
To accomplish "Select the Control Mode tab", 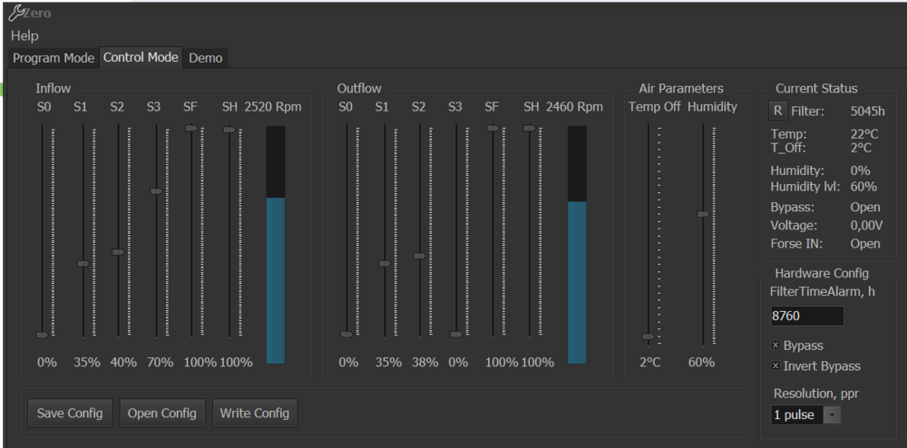I will tap(141, 56).
